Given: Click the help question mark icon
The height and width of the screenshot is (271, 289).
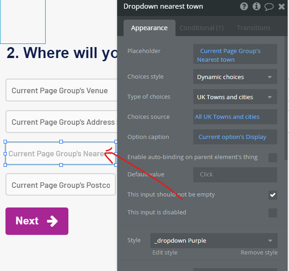Looking at the screenshot, I should pyautogui.click(x=244, y=6).
